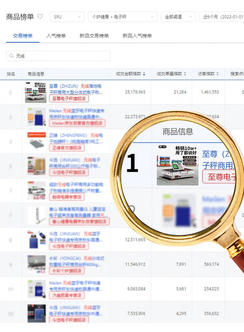This screenshot has width=244, height=332.
Task: Sort by 访客指数 using its sort arrows
Action: 218,74
